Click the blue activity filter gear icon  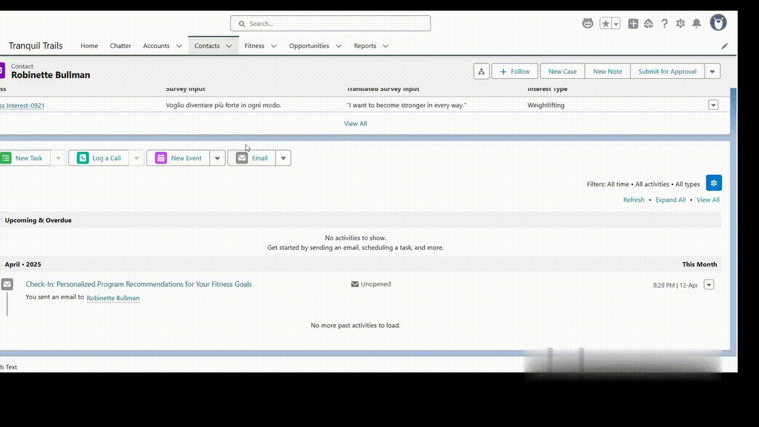pos(714,183)
